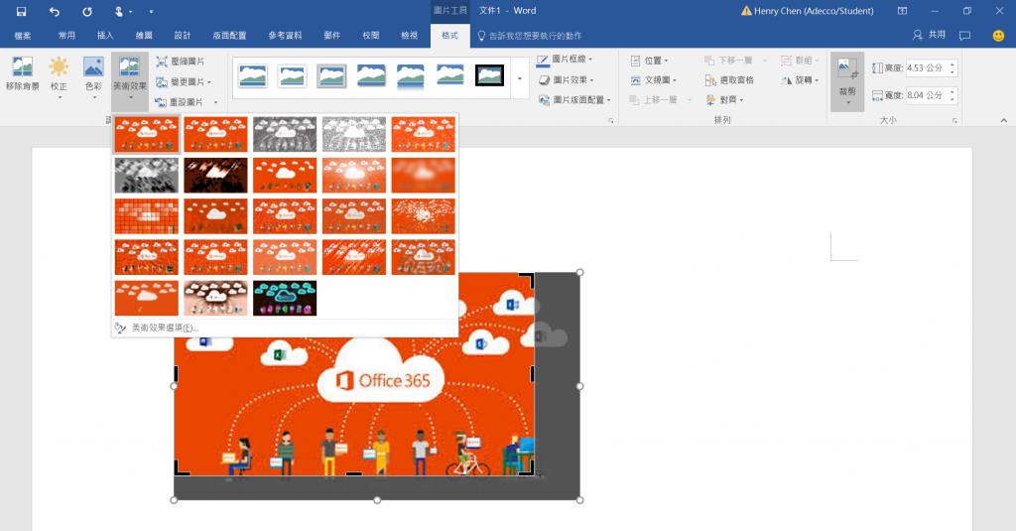Select the first 'None' artistic effect thumbnail
This screenshot has height=531, width=1016.
147,134
